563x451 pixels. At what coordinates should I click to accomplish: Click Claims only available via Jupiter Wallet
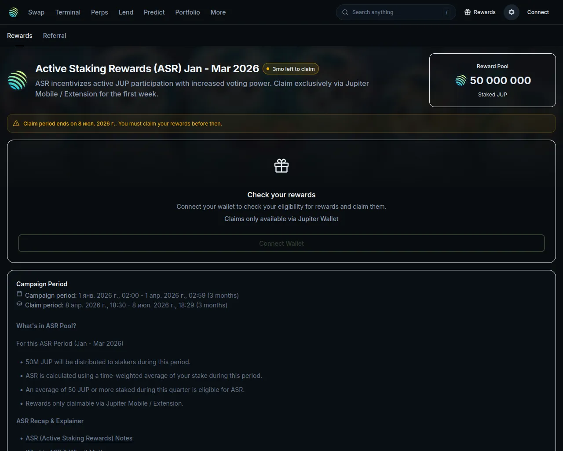point(281,219)
